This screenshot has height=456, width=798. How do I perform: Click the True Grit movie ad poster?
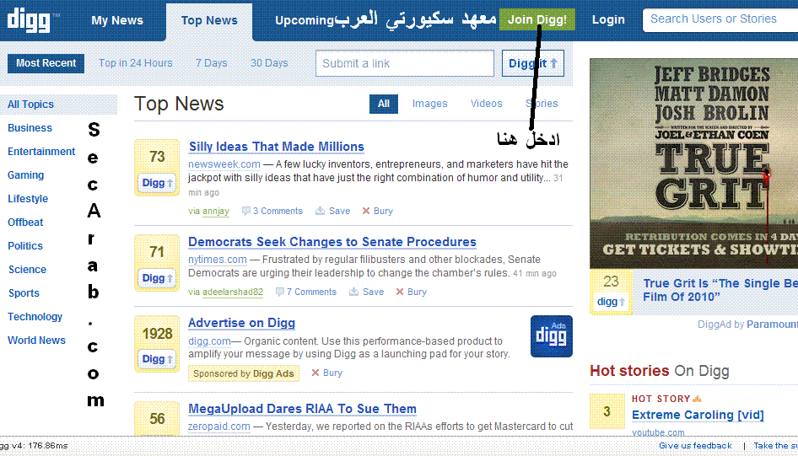click(x=693, y=164)
